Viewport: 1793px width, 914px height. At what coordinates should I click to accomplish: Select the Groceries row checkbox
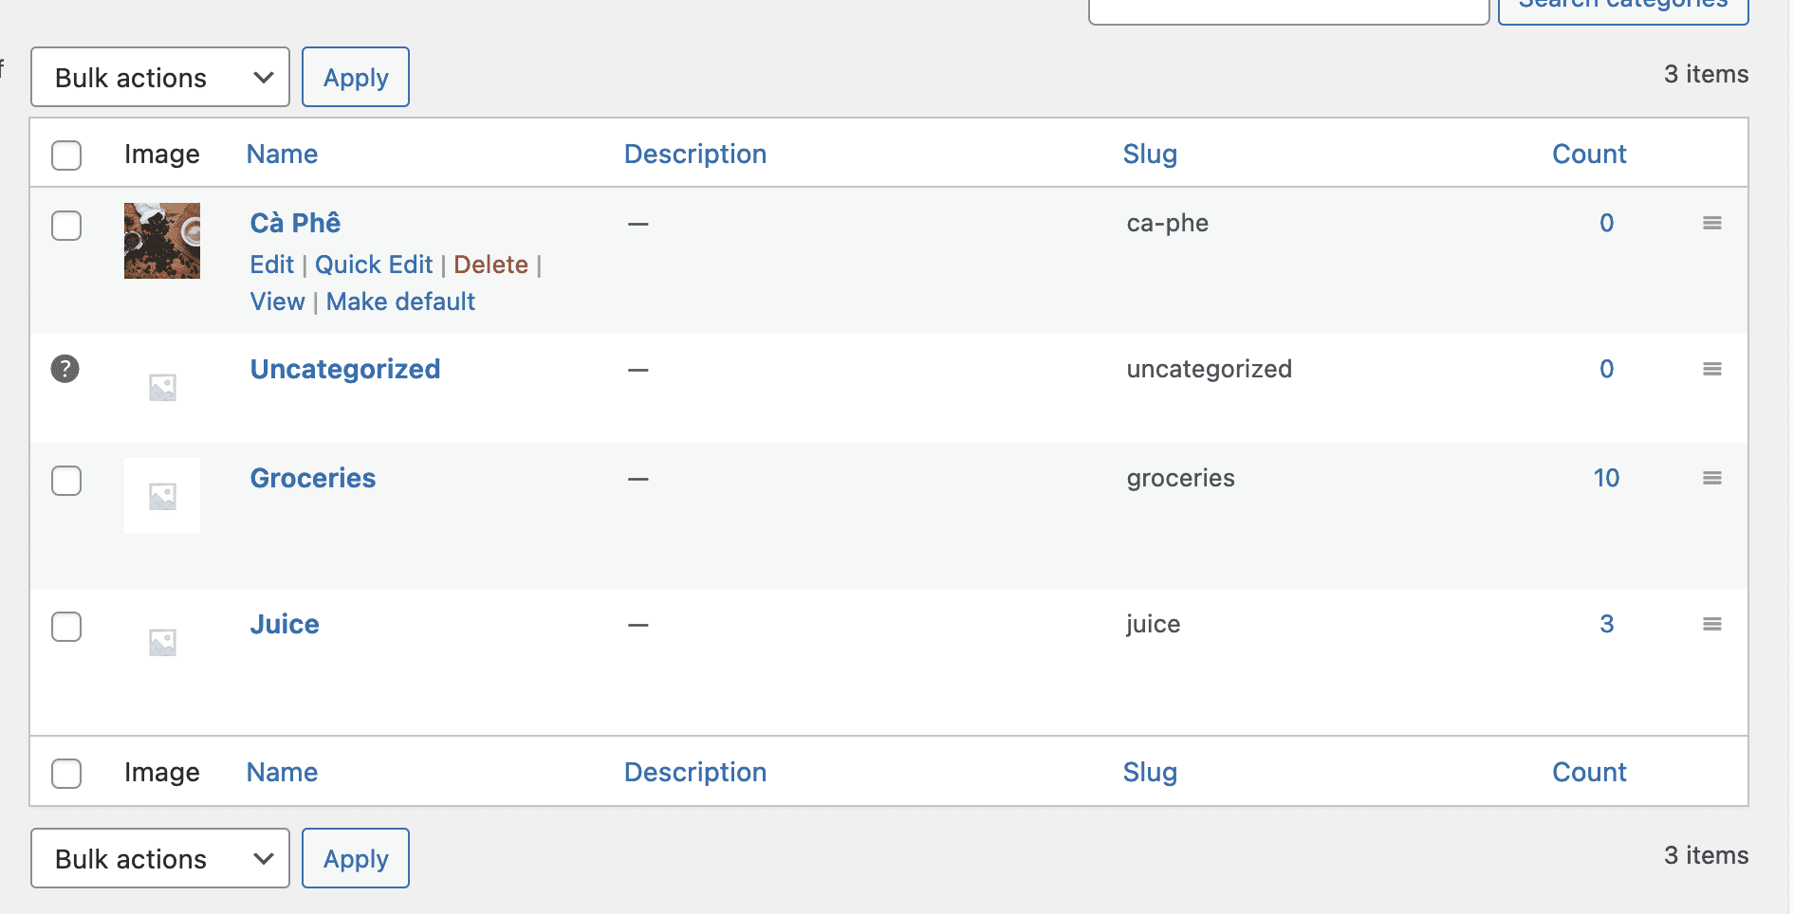(x=66, y=481)
